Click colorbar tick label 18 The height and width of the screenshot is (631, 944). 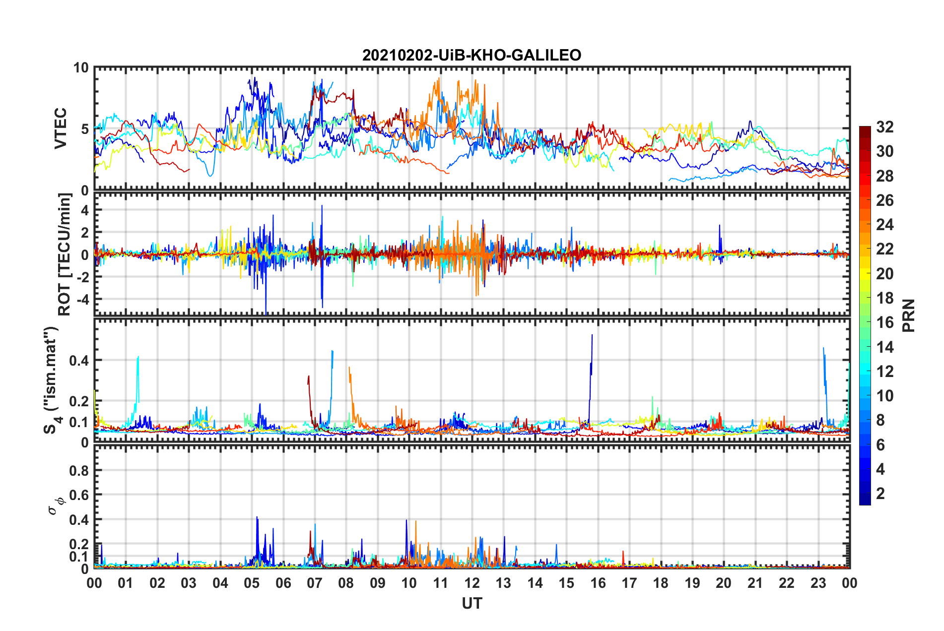click(884, 298)
